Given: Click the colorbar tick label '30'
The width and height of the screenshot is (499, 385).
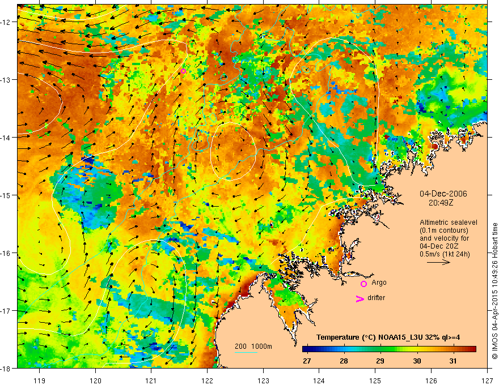Looking at the screenshot, I should click(417, 361).
